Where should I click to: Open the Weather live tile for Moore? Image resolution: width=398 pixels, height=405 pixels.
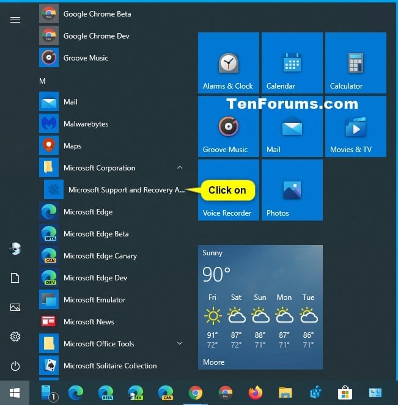click(x=260, y=307)
